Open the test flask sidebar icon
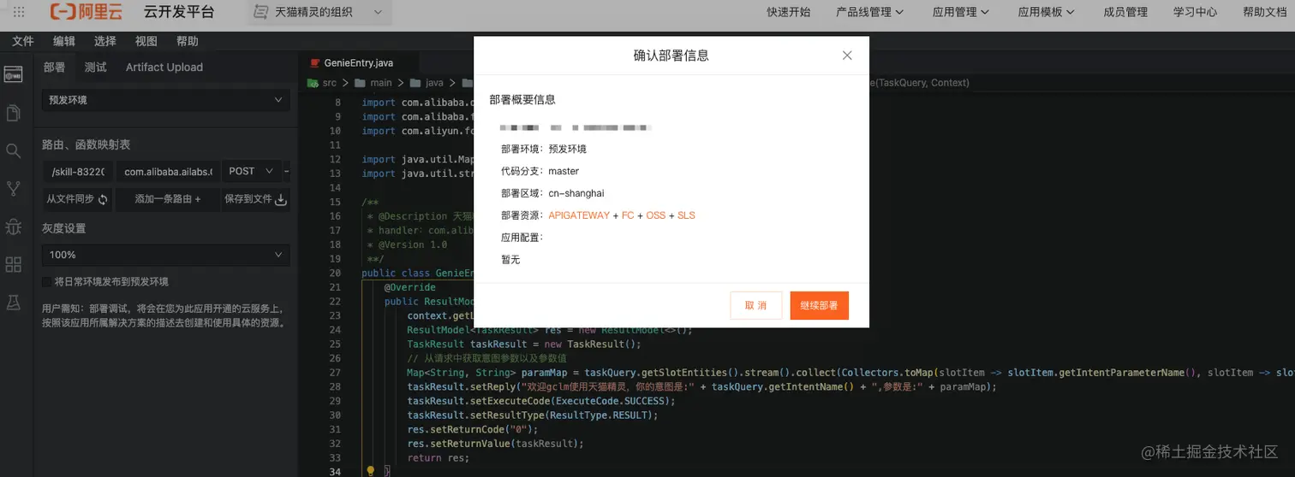Image resolution: width=1295 pixels, height=477 pixels. (13, 302)
